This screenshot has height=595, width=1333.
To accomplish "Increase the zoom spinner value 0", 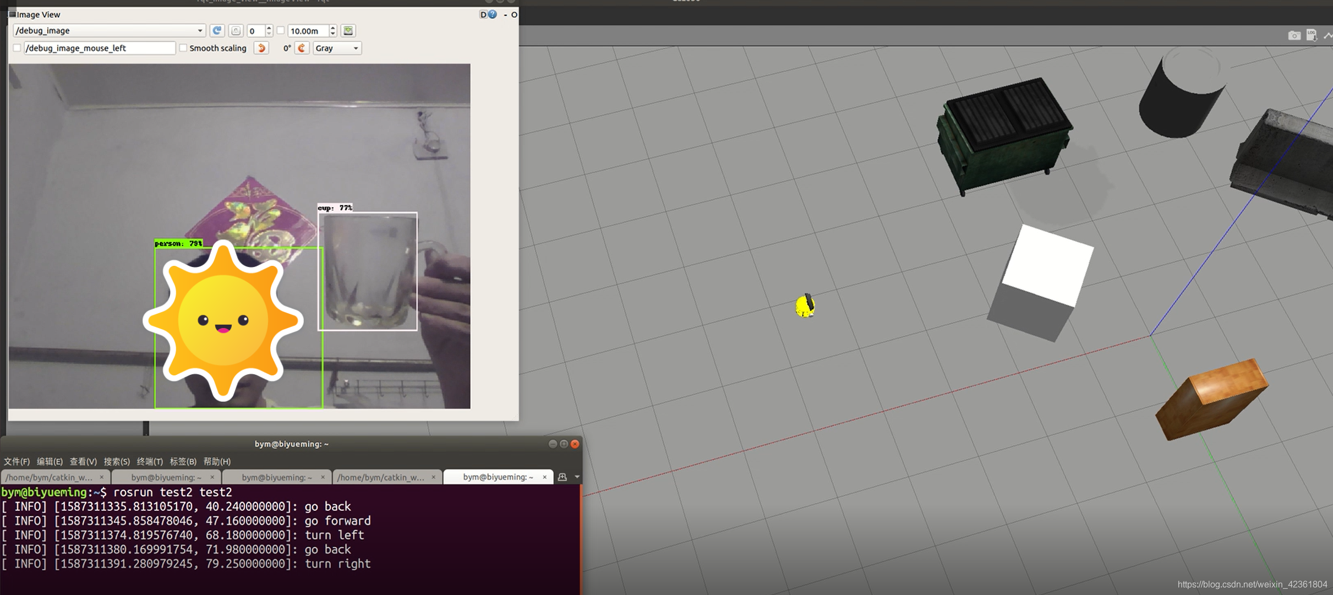I will point(269,28).
